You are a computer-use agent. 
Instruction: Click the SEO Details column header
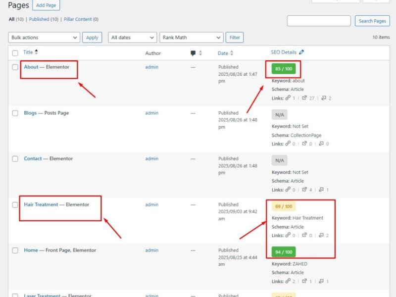point(284,52)
